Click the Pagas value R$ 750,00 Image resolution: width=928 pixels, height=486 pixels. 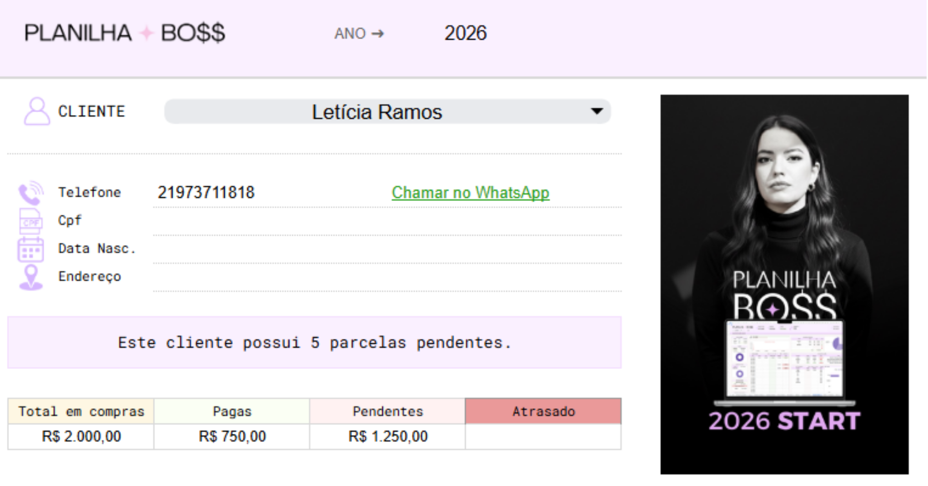click(x=232, y=436)
